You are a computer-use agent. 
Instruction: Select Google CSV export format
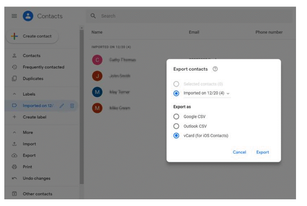pyautogui.click(x=176, y=117)
